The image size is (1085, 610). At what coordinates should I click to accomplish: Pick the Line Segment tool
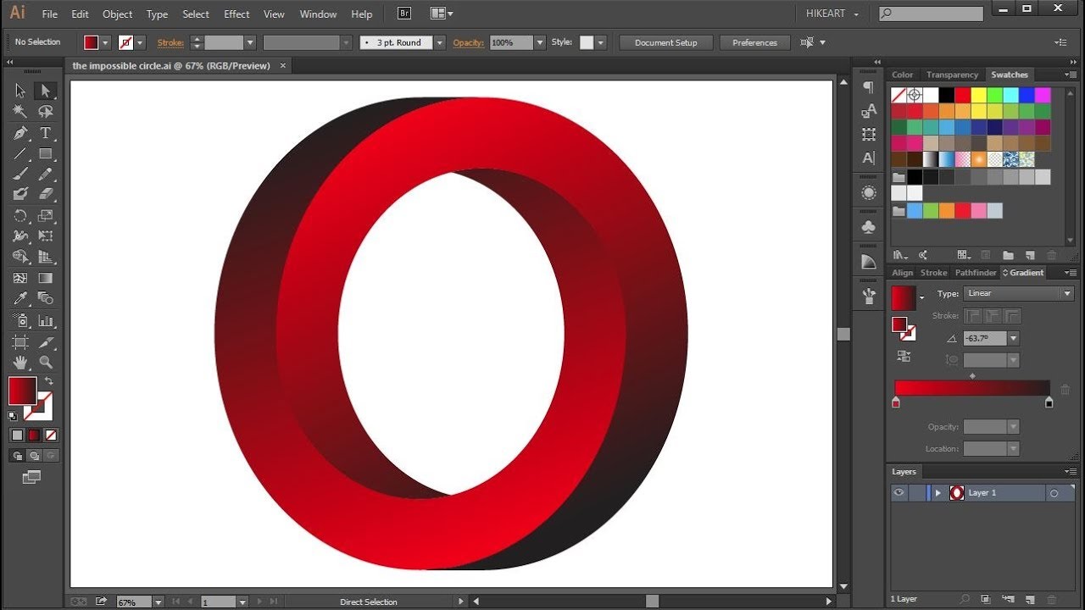[20, 154]
